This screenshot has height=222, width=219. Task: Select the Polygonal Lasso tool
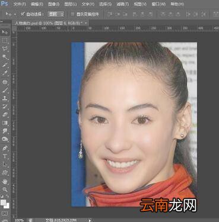point(5,49)
